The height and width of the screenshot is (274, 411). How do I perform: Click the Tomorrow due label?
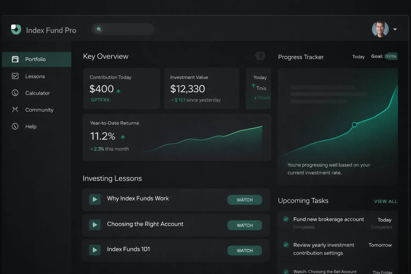[x=380, y=245]
